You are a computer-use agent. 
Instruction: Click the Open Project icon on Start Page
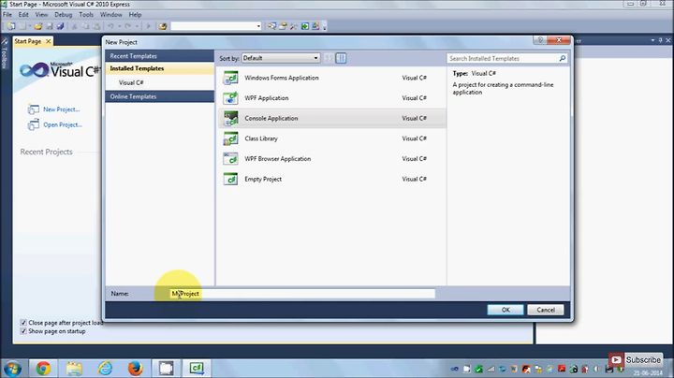(x=33, y=125)
